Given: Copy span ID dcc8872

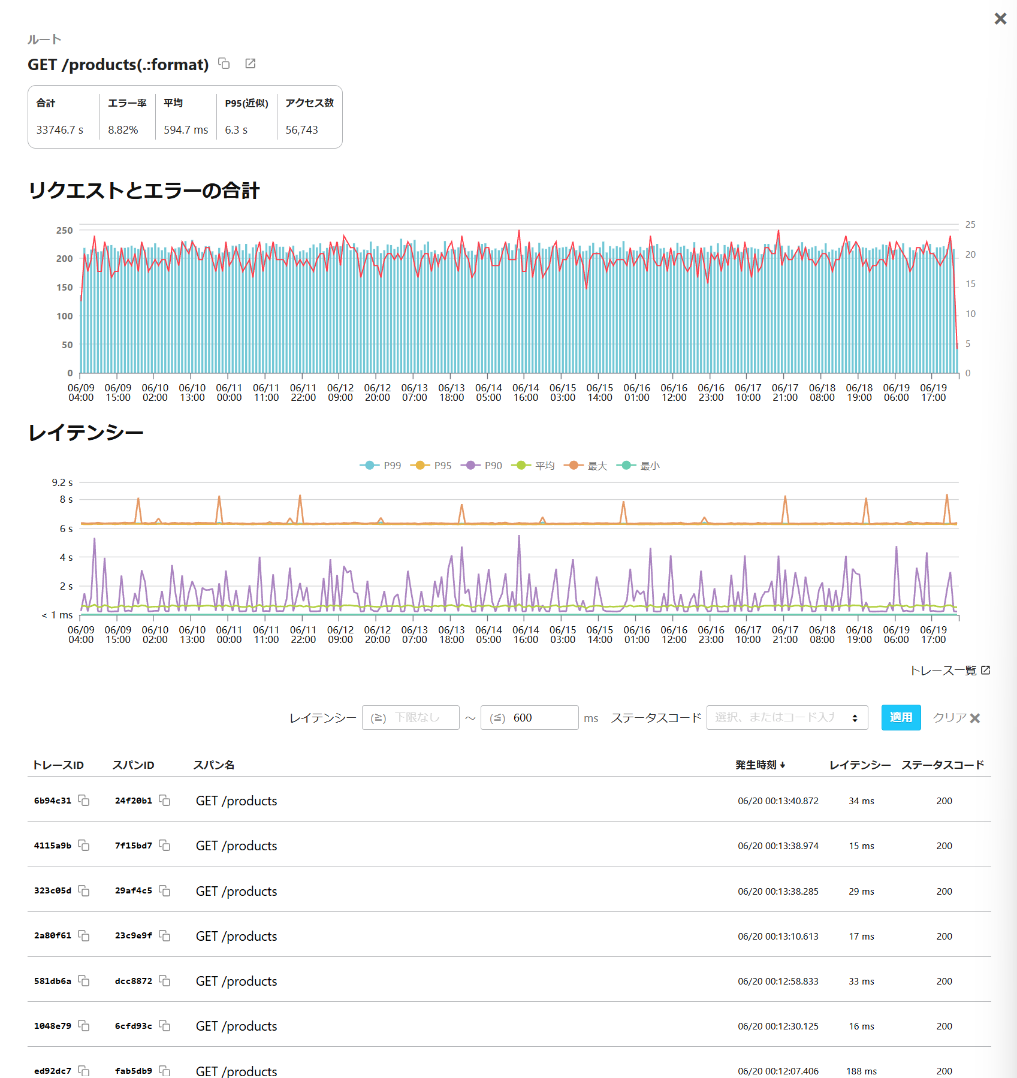Looking at the screenshot, I should [x=165, y=981].
